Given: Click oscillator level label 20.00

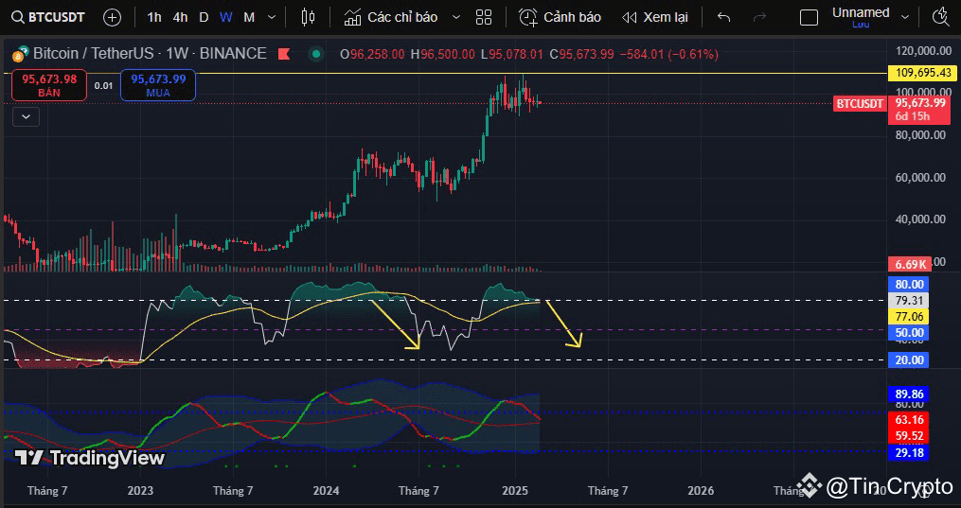Looking at the screenshot, I should pyautogui.click(x=909, y=359).
